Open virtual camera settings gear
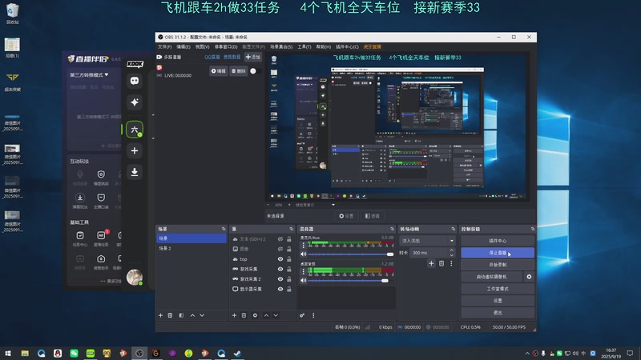This screenshot has height=360, width=641. pyautogui.click(x=529, y=277)
